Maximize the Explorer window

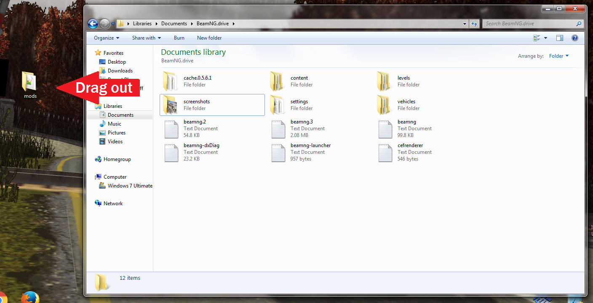tap(559, 8)
